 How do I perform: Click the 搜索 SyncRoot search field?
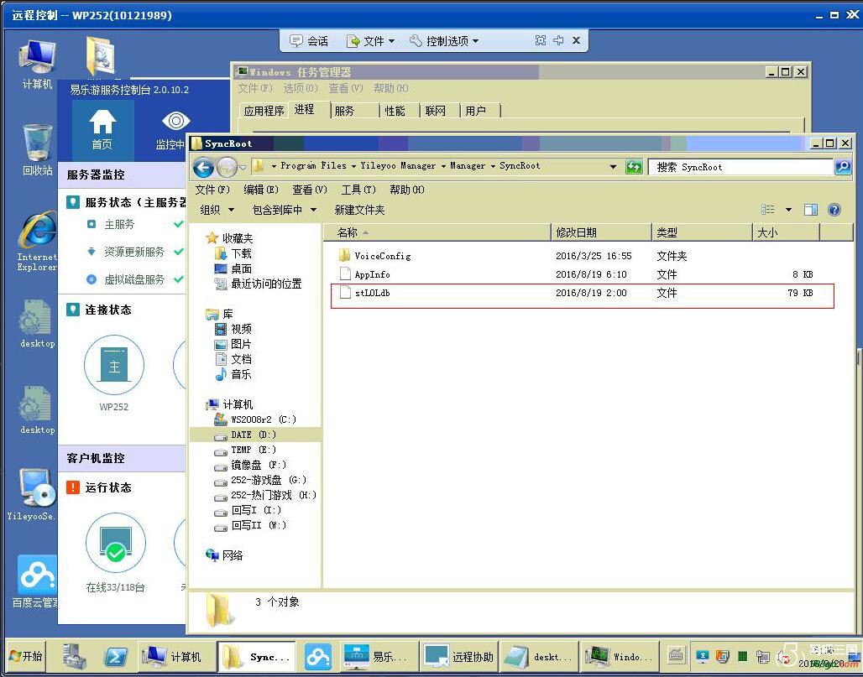tap(740, 167)
